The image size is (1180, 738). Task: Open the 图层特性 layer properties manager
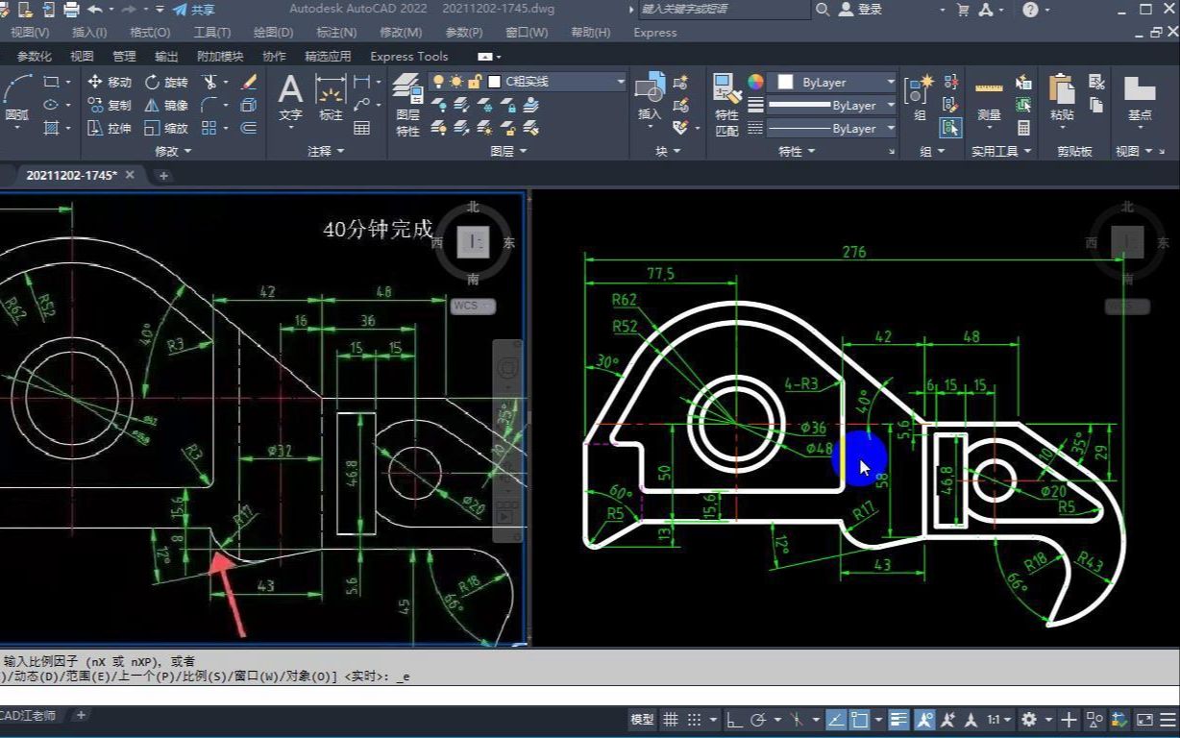(408, 105)
